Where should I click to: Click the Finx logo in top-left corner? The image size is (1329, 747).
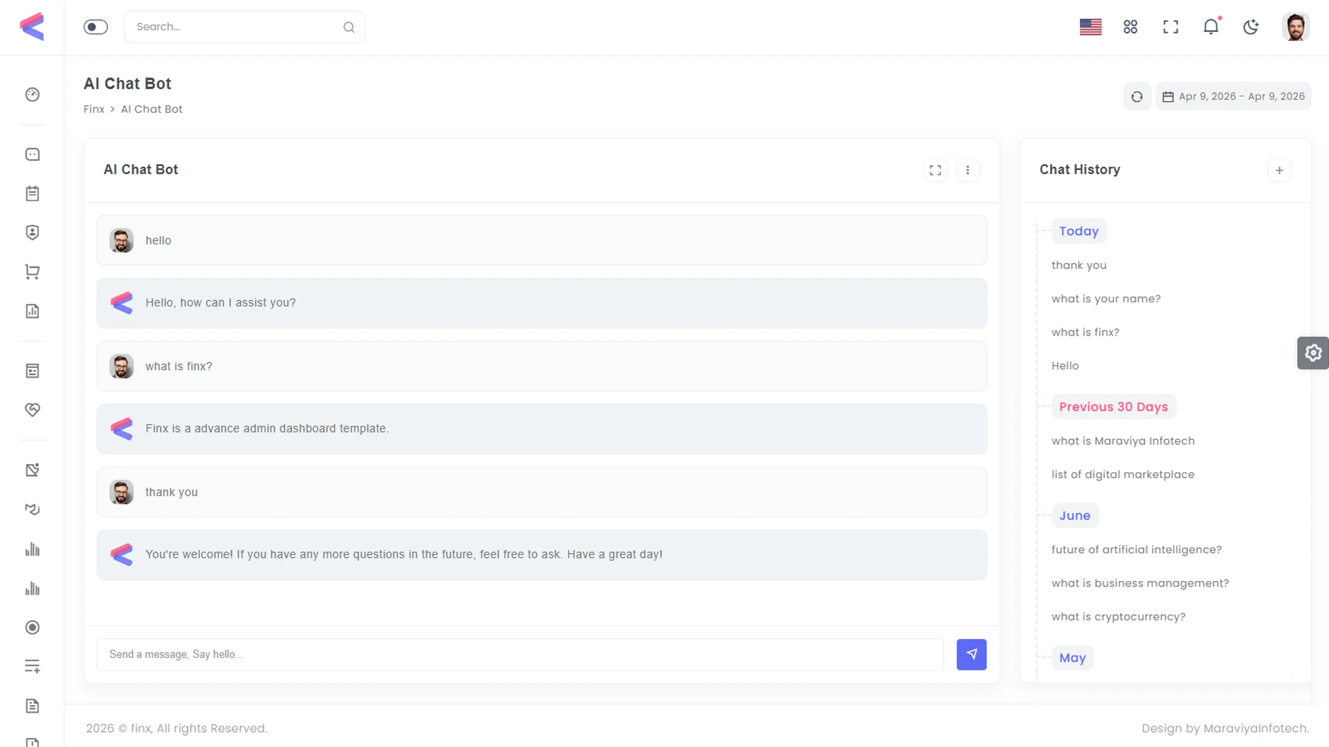point(32,27)
